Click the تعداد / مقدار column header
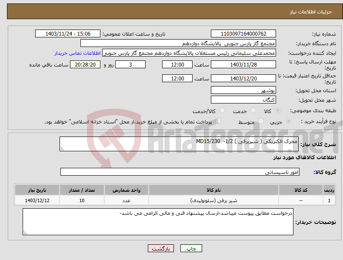This screenshot has width=343, height=260. (82, 190)
